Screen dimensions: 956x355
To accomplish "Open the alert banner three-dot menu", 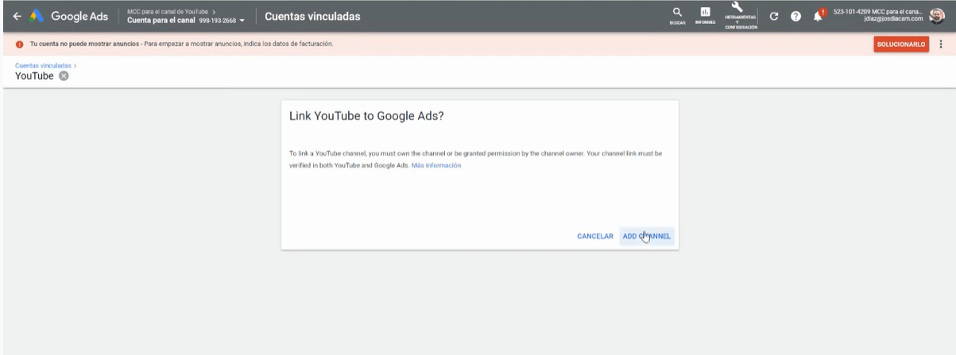I will coord(942,44).
